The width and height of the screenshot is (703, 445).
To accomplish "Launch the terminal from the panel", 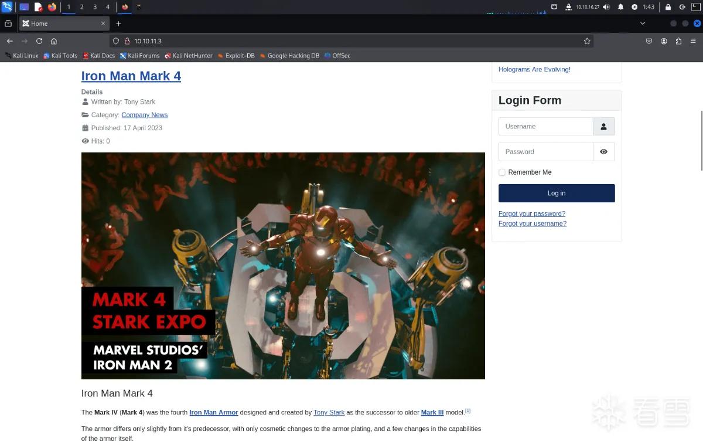I will tap(24, 7).
